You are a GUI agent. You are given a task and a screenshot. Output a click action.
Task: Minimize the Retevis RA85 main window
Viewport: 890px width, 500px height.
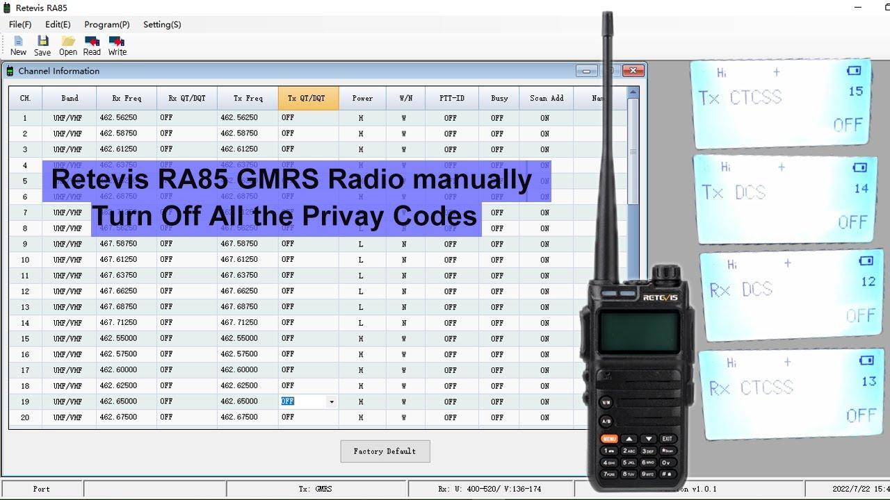click(859, 7)
